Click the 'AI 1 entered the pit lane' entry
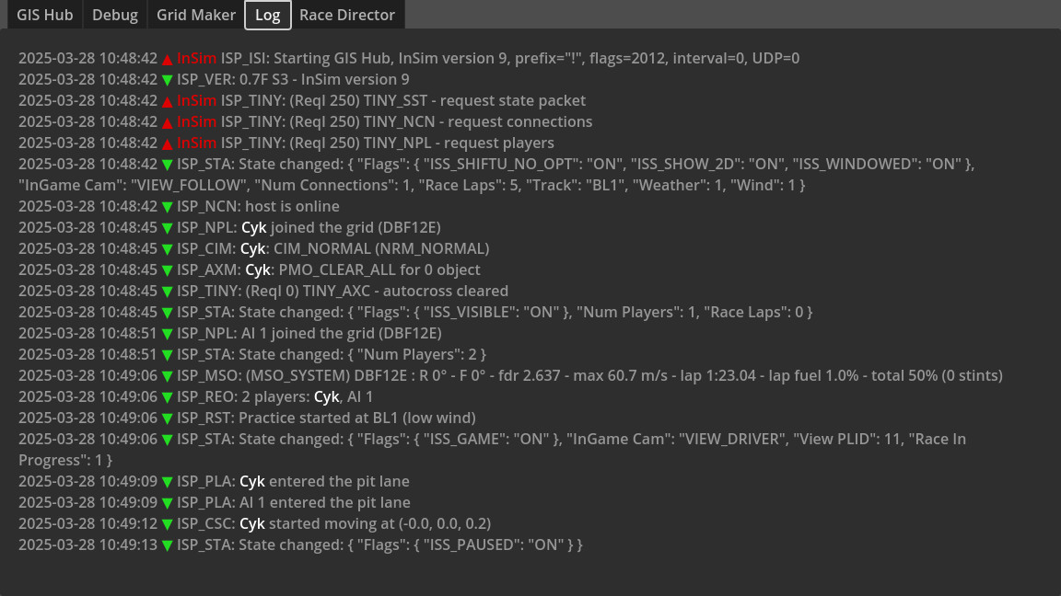 (325, 502)
